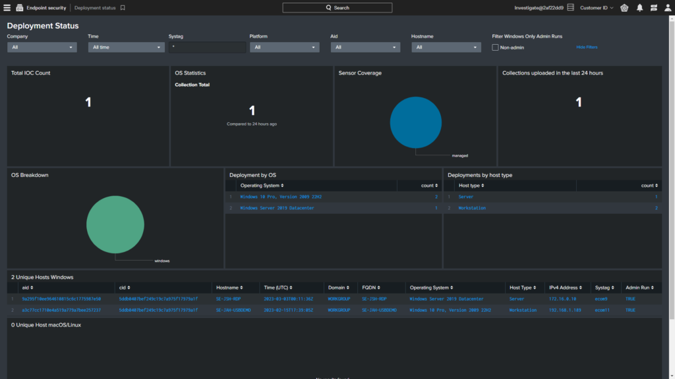Click the Deployment status breadcrumb

pyautogui.click(x=95, y=8)
